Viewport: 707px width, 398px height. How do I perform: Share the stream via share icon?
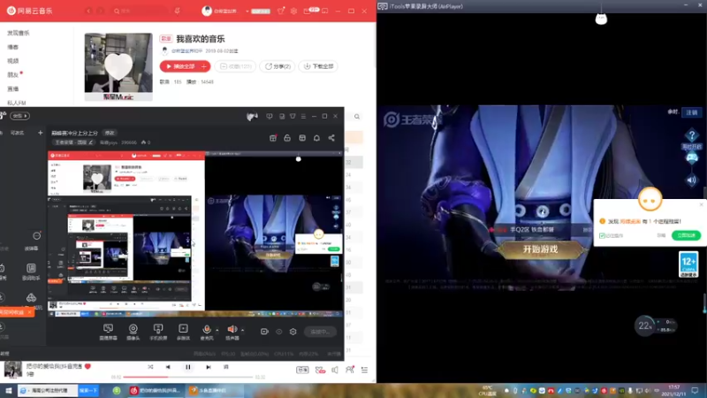(331, 138)
